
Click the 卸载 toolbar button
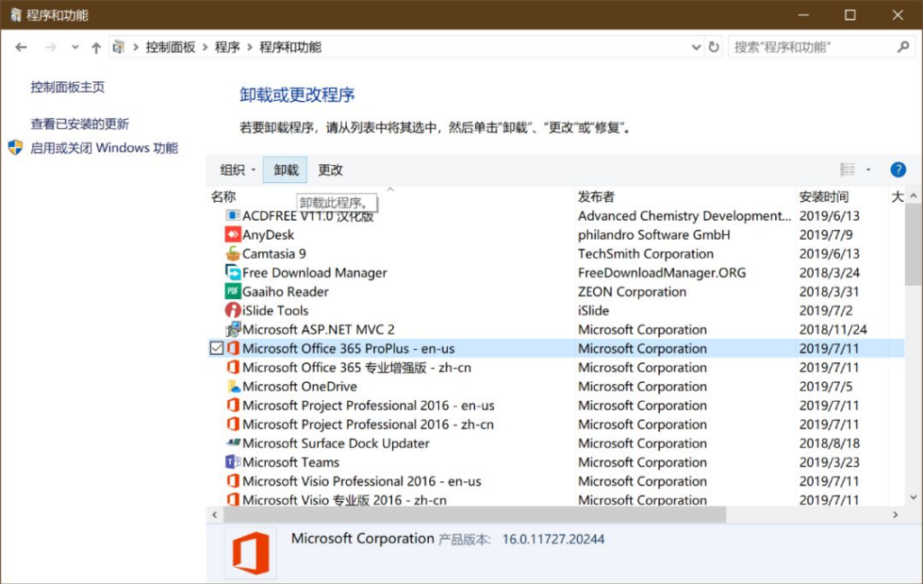click(286, 170)
